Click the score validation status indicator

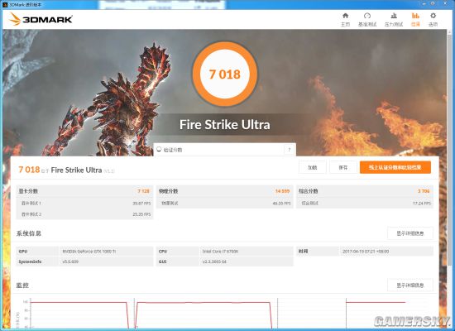[159, 149]
